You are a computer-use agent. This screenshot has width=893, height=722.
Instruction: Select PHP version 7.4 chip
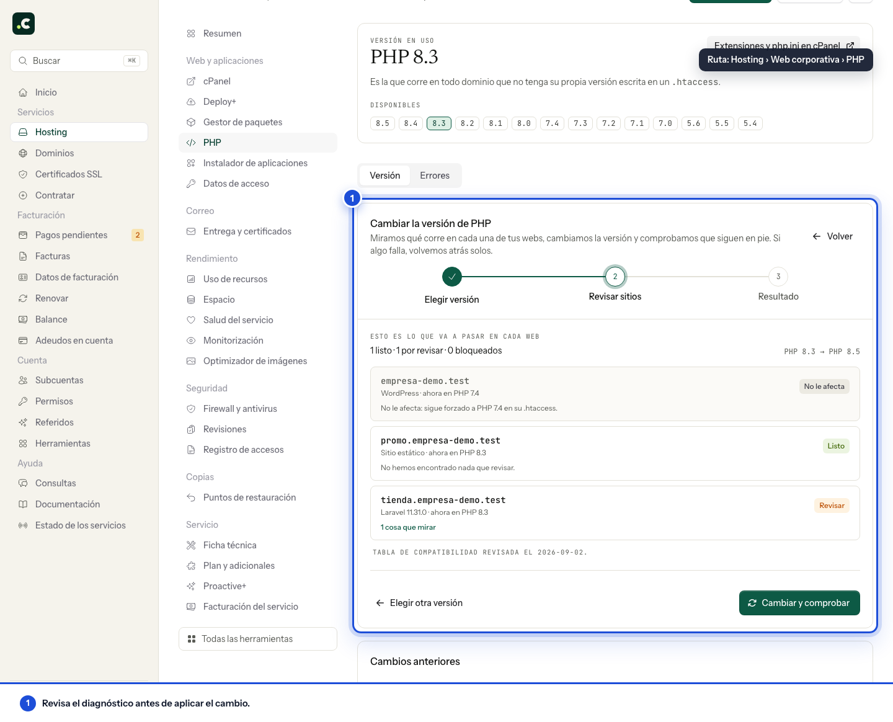coord(553,123)
